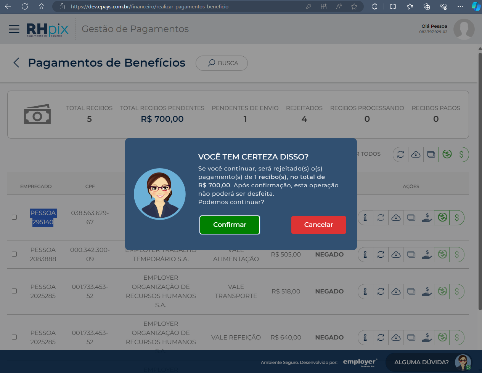Click the browser address bar URL
Screen dimensions: 482x373
(149, 6)
